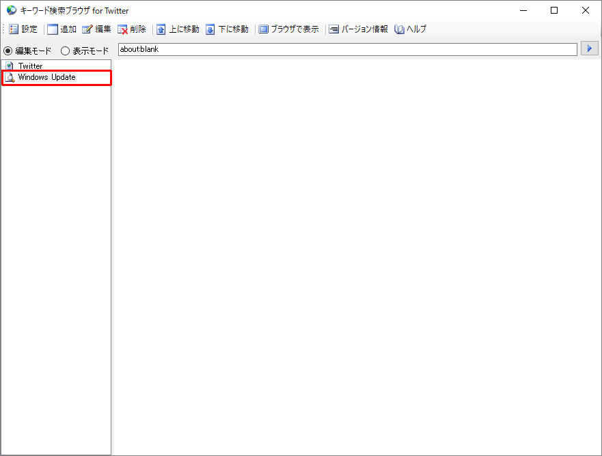Click the ブラウザで表示 show in browser icon
The height and width of the screenshot is (456, 602).
click(x=263, y=29)
